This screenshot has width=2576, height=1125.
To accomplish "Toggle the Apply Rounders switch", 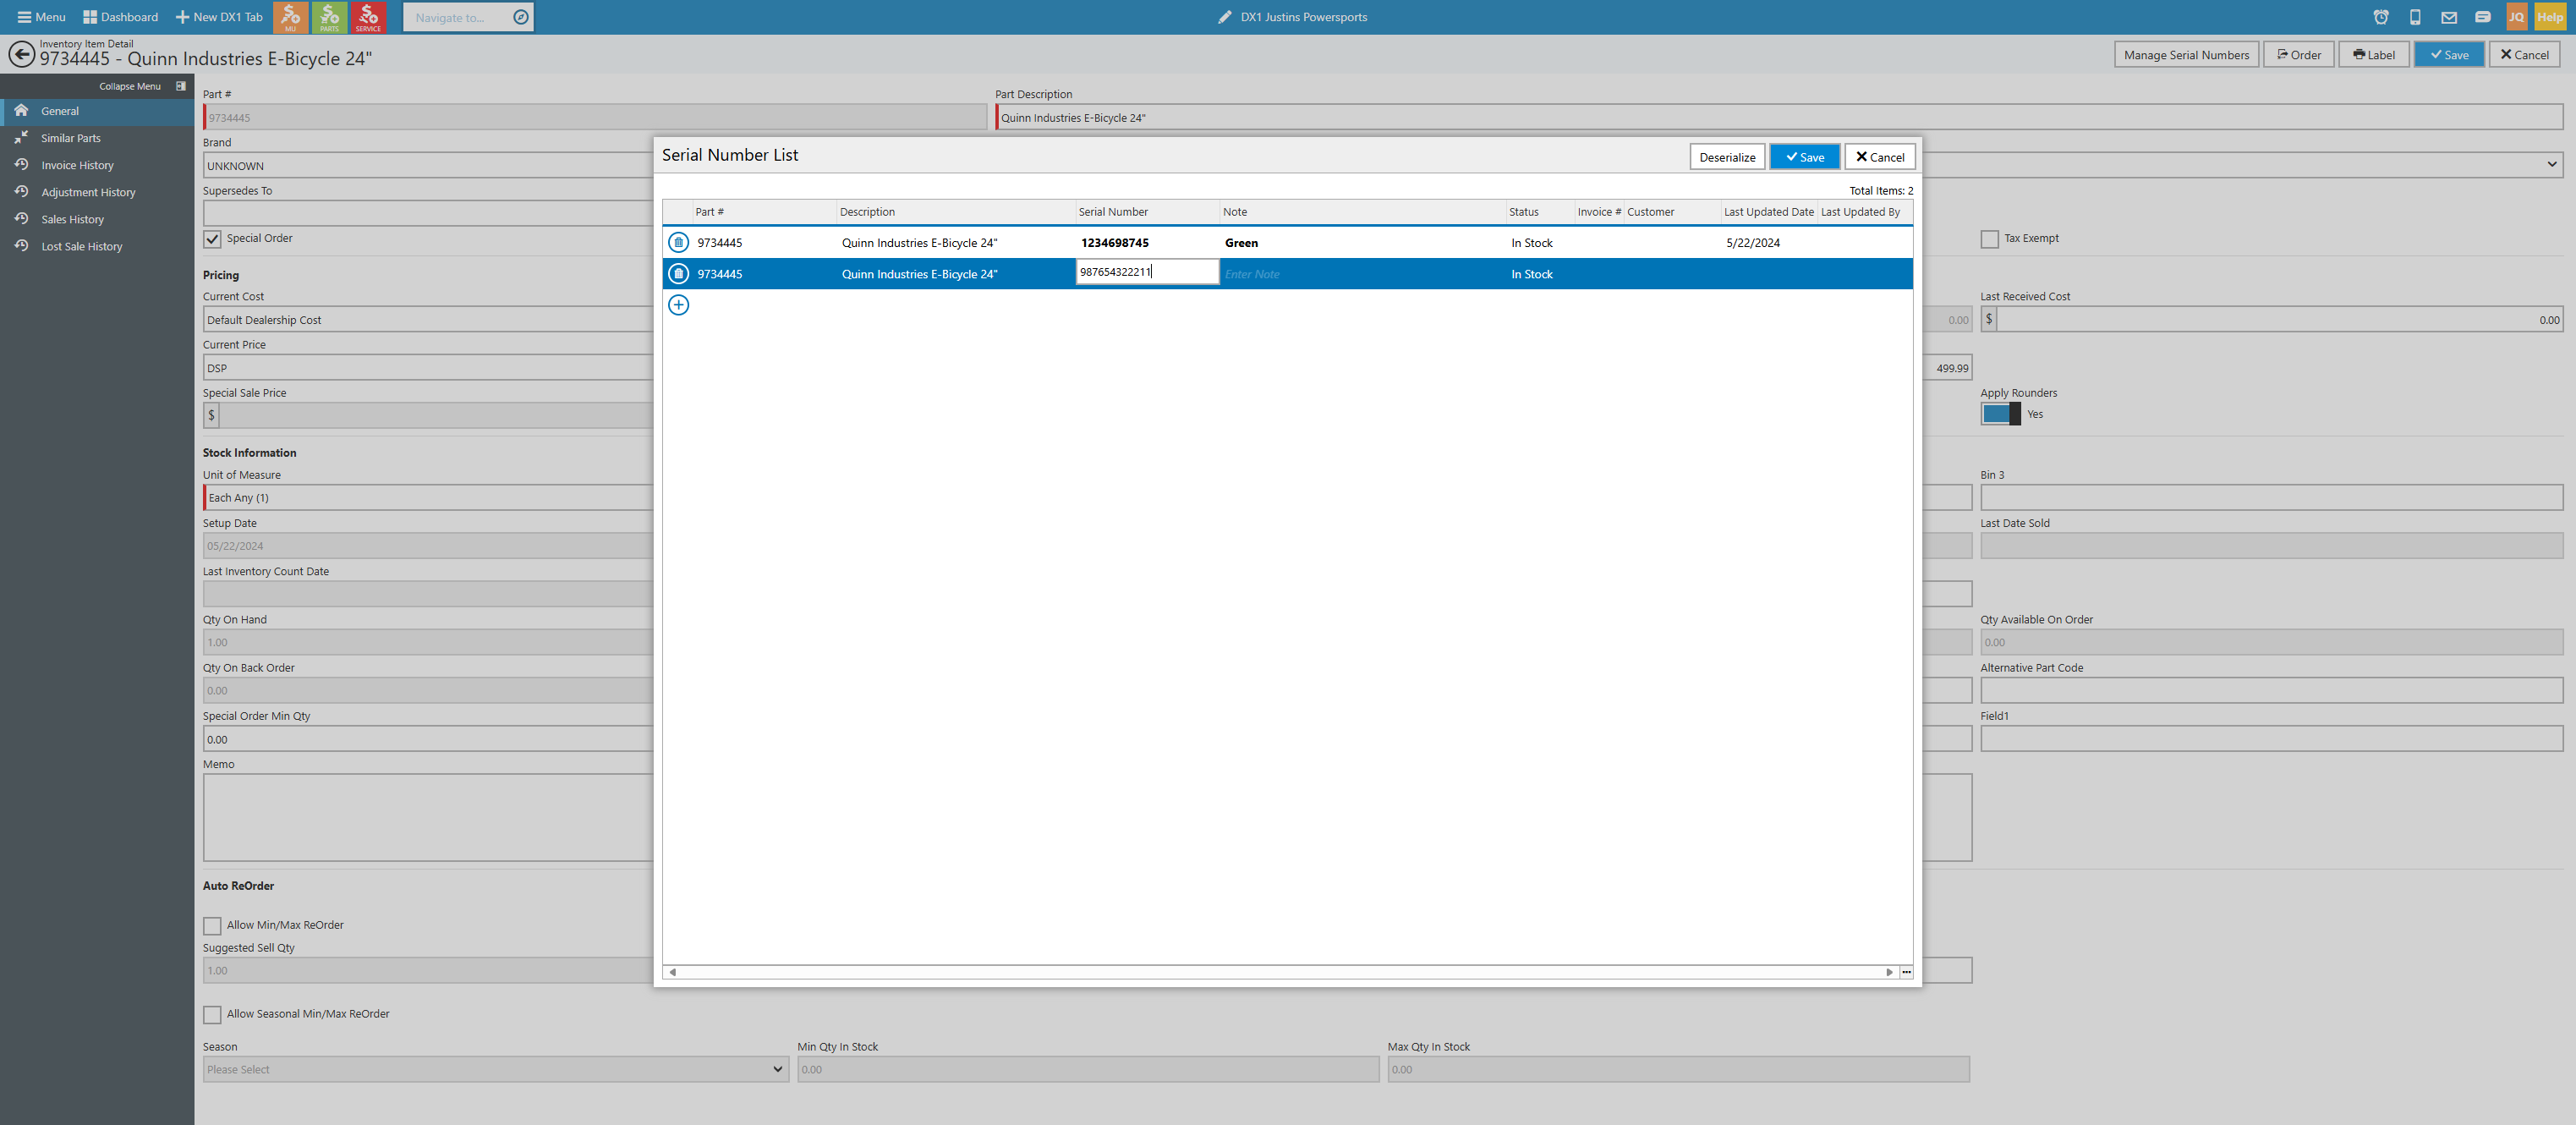I will click(2001, 414).
